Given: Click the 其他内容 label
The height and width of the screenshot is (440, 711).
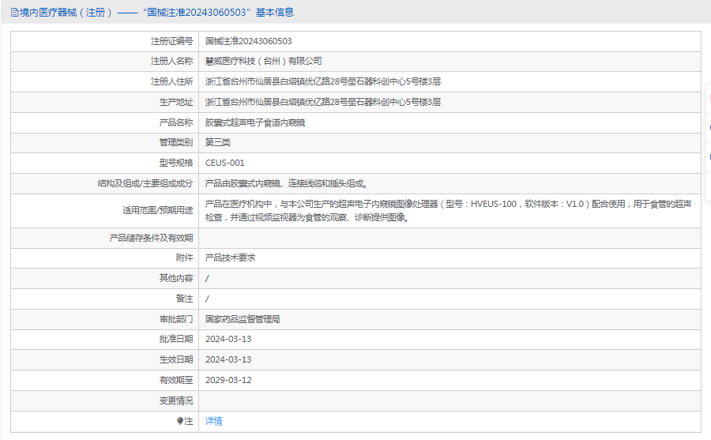Looking at the screenshot, I should (176, 278).
